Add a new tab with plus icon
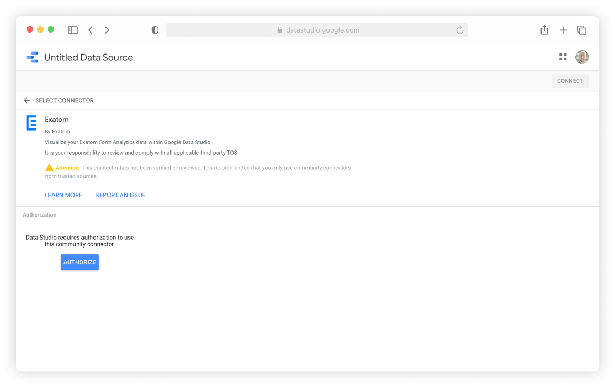The width and height of the screenshot is (615, 387). [x=563, y=30]
